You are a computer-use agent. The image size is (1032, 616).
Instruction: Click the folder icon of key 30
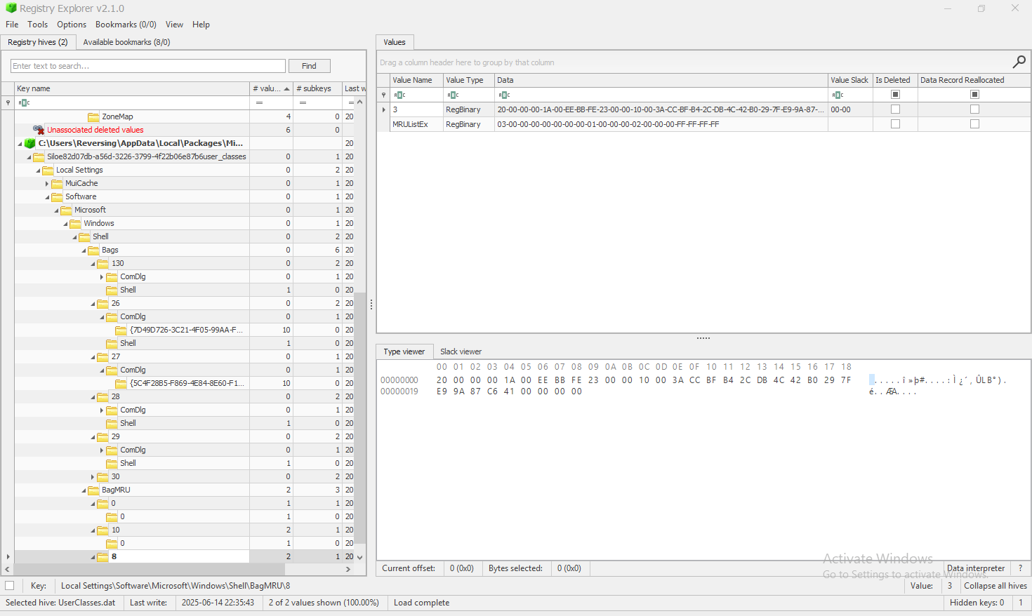(102, 476)
